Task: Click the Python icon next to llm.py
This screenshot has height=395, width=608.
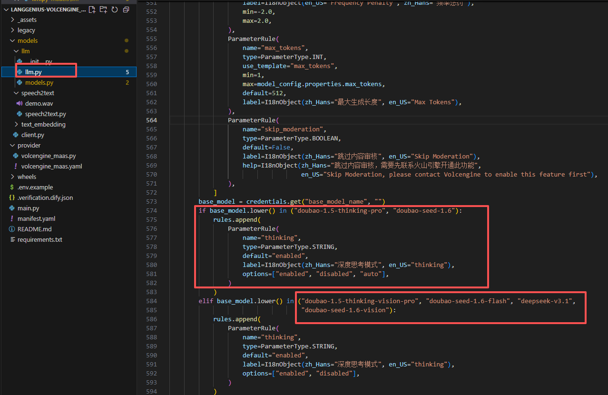Action: [x=20, y=72]
